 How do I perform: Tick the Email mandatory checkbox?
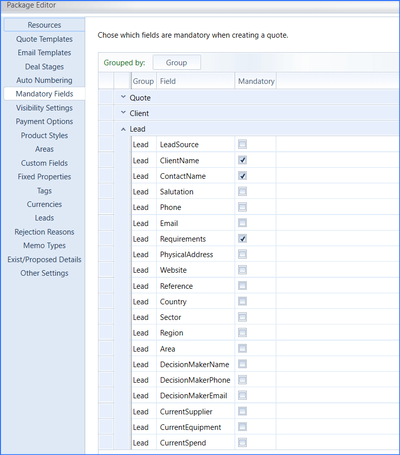click(243, 223)
